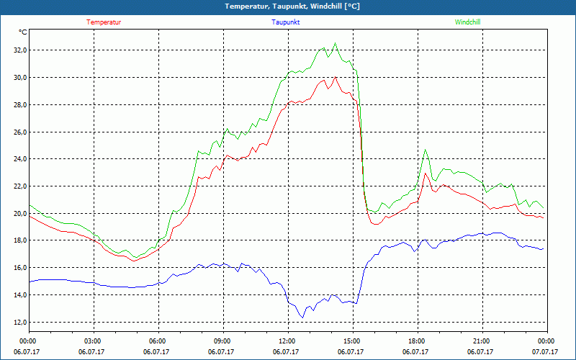
Task: Click the green Windchill peak near 14:00
Action: click(335, 43)
